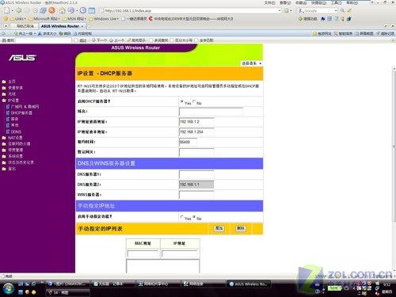
Task: Open the language selection dropdown
Action: pos(252,63)
